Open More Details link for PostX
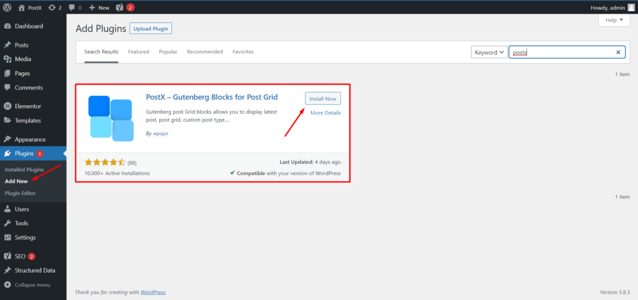The height and width of the screenshot is (300, 638). click(325, 113)
